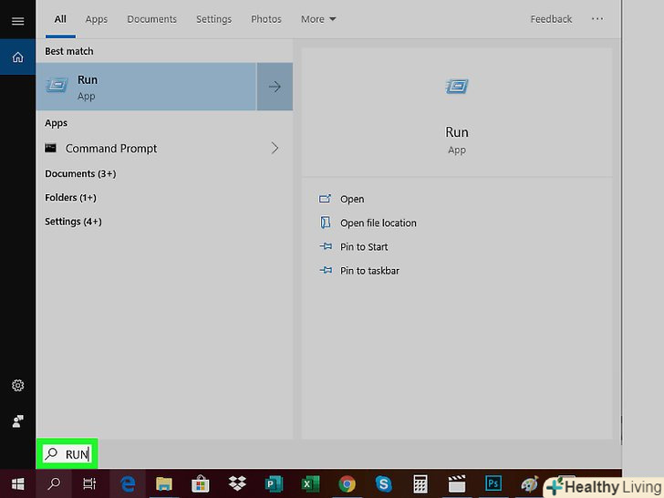This screenshot has height=498, width=664.
Task: Open the three-dots options menu
Action: point(597,18)
